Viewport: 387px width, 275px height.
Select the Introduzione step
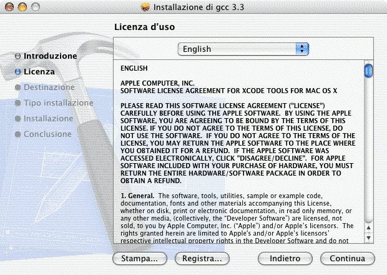(51, 56)
